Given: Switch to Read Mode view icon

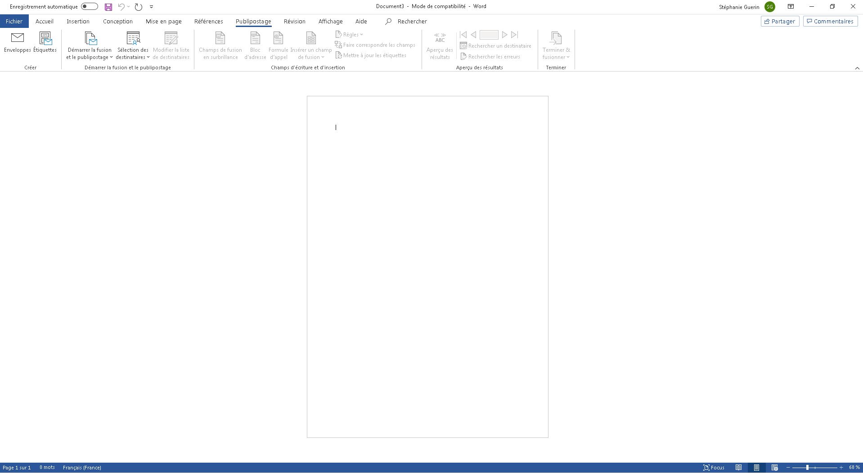Looking at the screenshot, I should pyautogui.click(x=738, y=468).
